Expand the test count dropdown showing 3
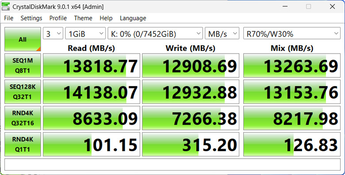The height and width of the screenshot is (175, 345). 53,34
